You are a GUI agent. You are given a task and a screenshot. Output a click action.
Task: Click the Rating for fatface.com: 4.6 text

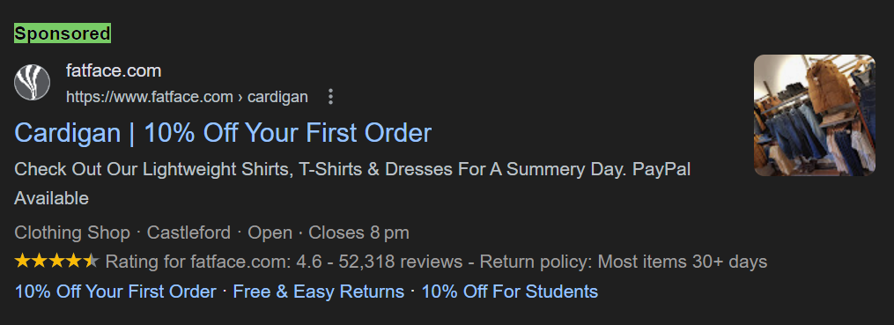click(x=213, y=262)
